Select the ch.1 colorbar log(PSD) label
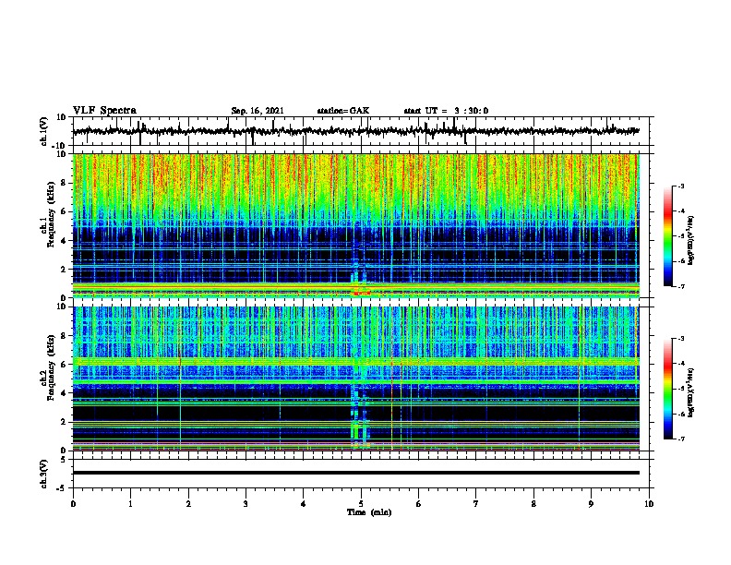This screenshot has height=565, width=731. pos(691,240)
